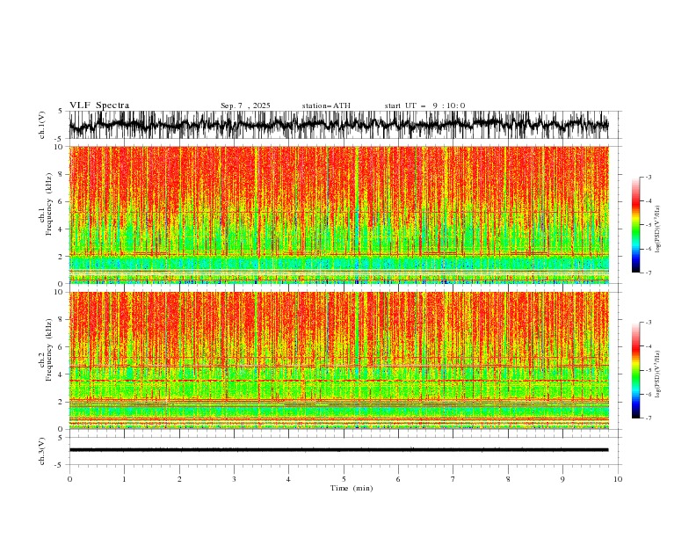Click the ch.1 spectrogram panel
The image size is (696, 538).
338,214
